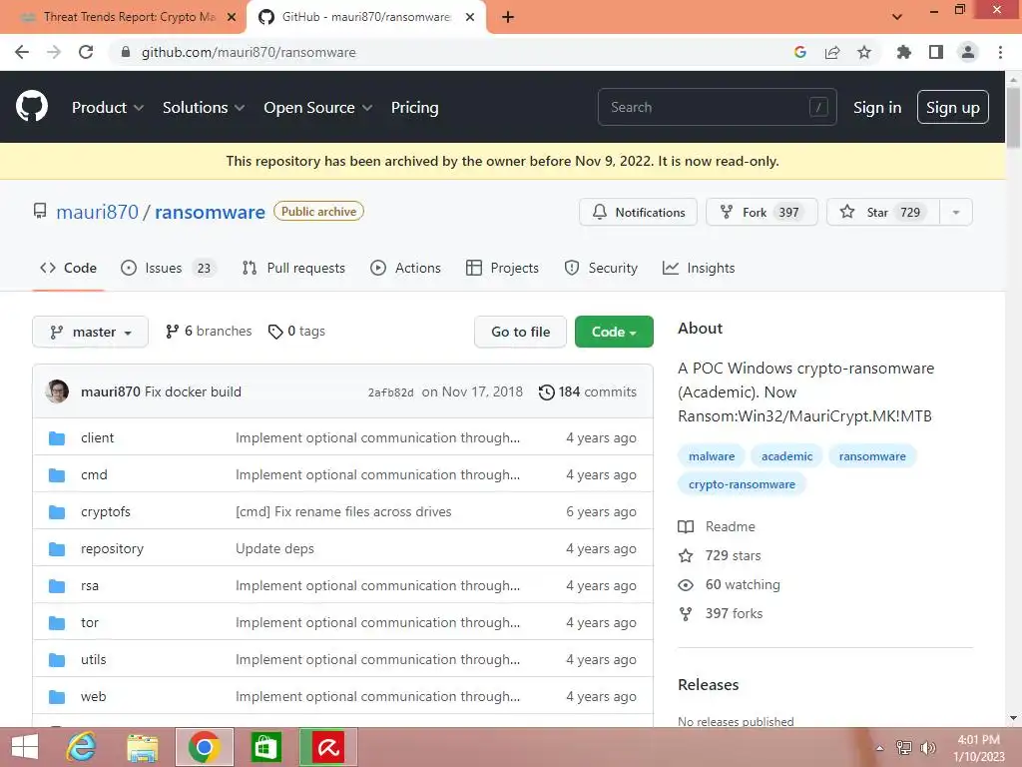
Task: Open the mauri870 owner link
Action: click(x=97, y=212)
